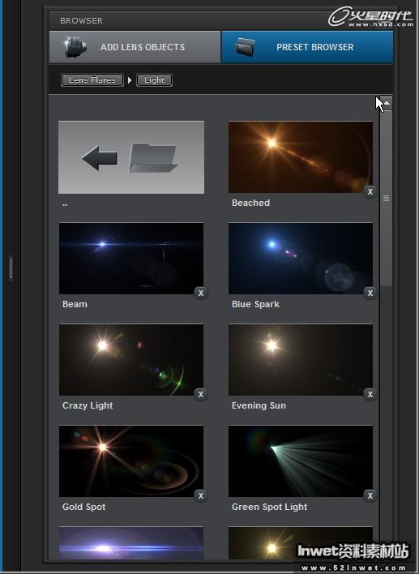Click the preset folder icon
The height and width of the screenshot is (574, 419).
click(246, 47)
